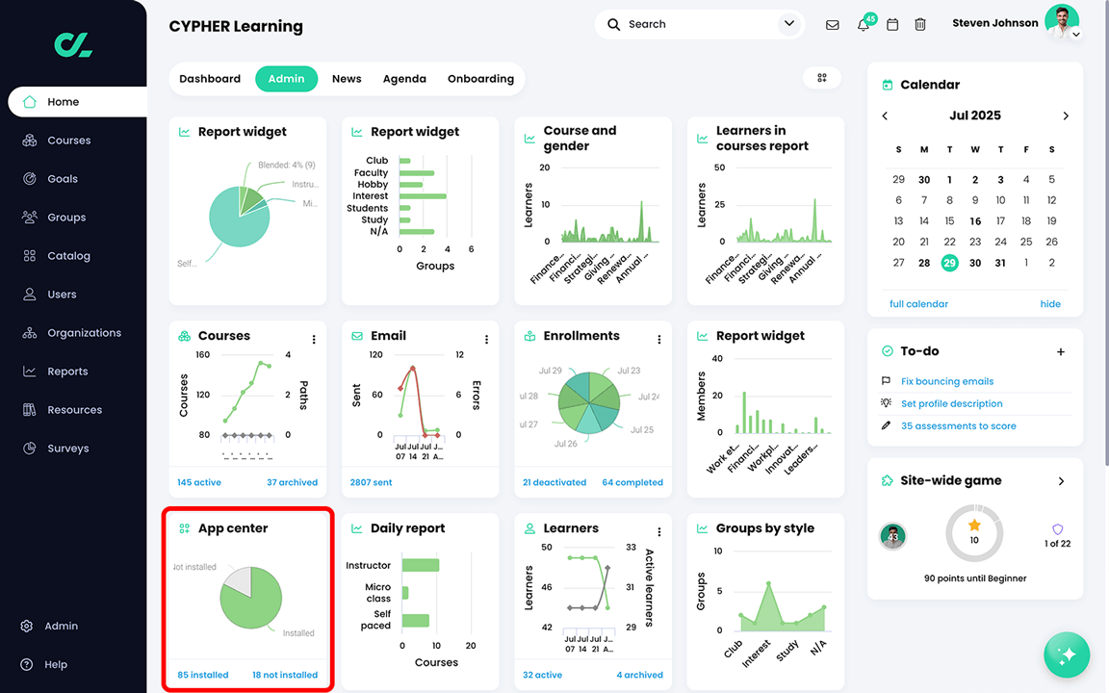
Task: Add a new To-do item with plus
Action: click(1061, 351)
